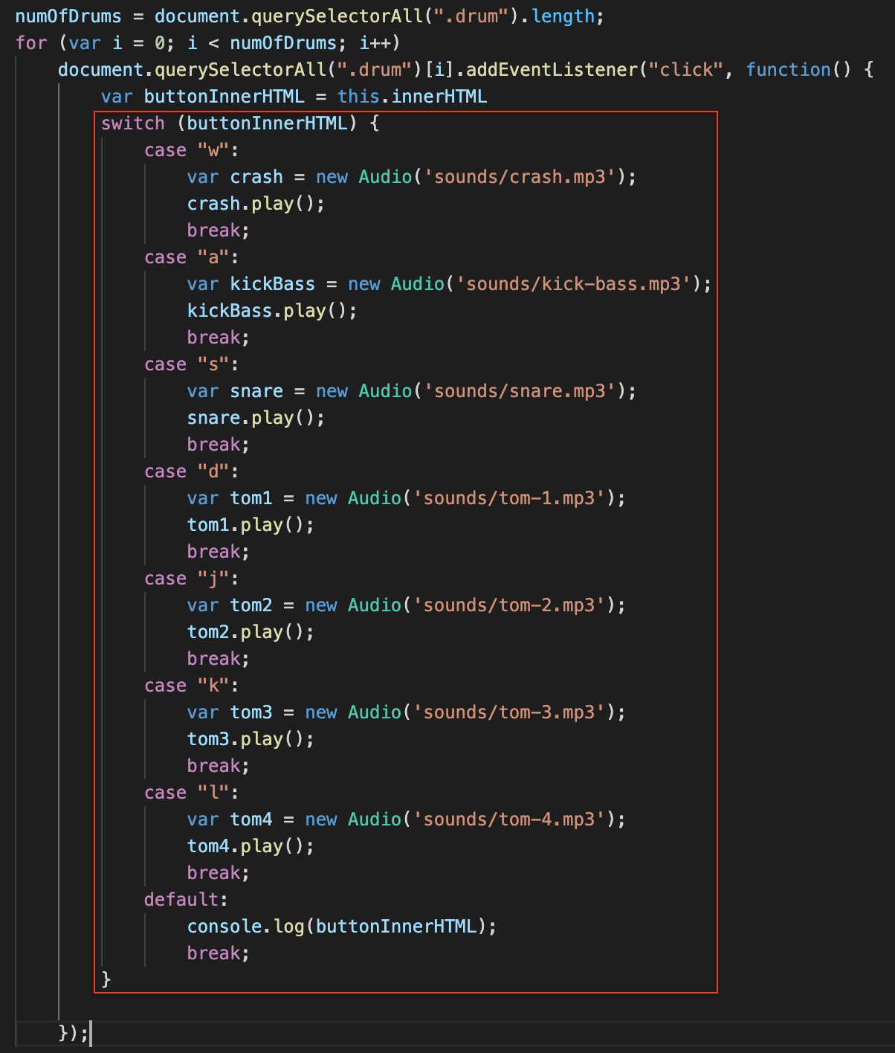The image size is (895, 1053).
Task: Place cursor on case "k" line
Action: (x=192, y=686)
